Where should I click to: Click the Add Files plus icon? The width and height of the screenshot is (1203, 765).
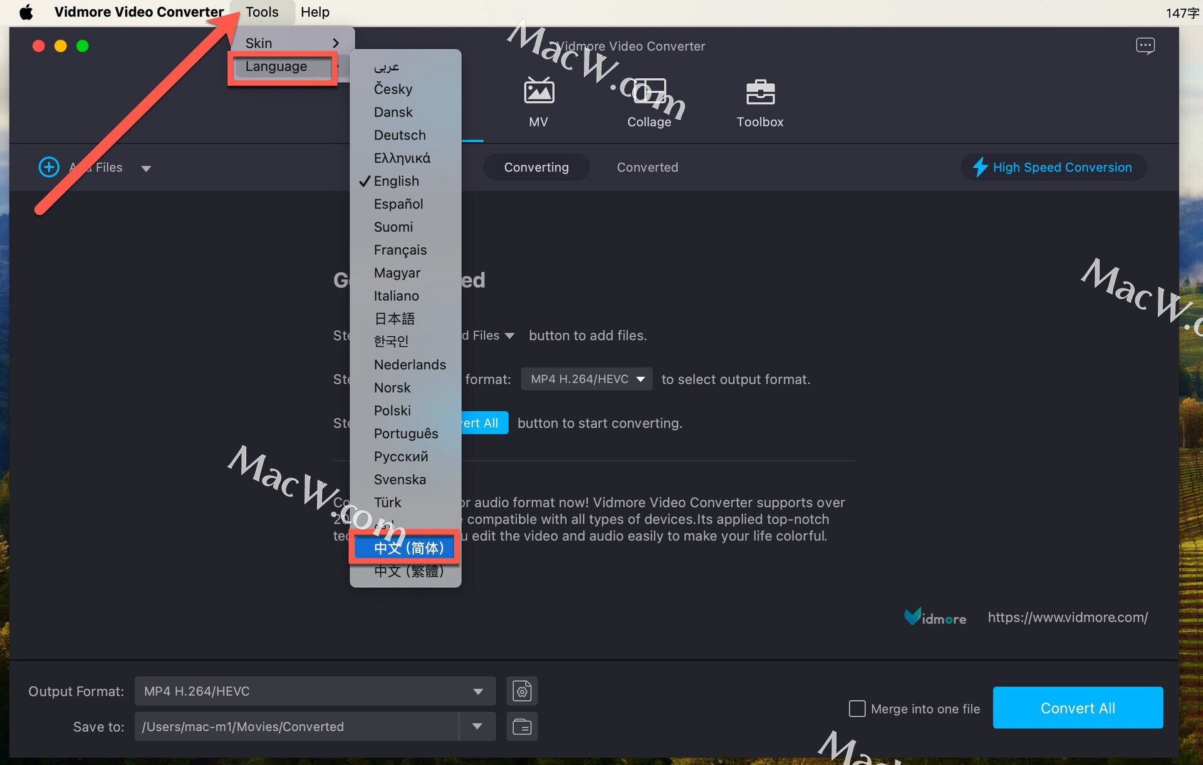coord(49,167)
